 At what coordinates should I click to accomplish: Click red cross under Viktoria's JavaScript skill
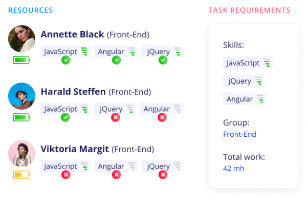[x=66, y=175]
